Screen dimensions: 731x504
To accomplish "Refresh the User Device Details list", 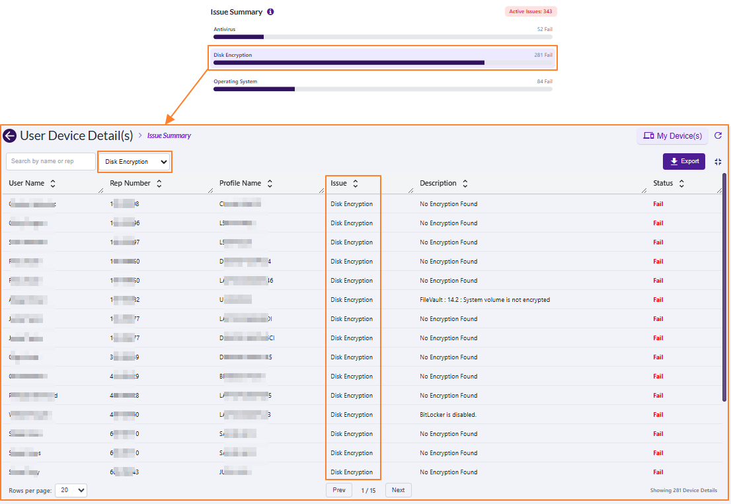I will pyautogui.click(x=718, y=135).
